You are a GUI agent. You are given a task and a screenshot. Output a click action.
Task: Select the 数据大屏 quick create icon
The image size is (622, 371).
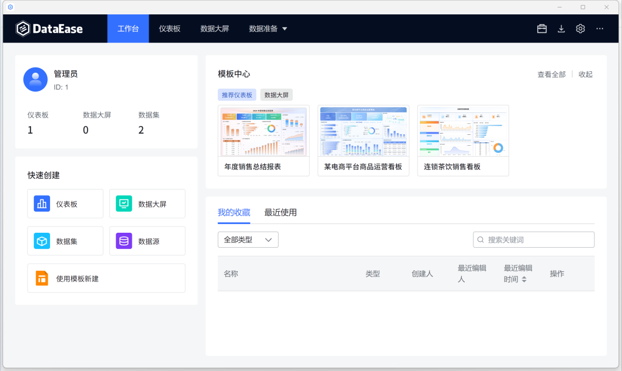click(123, 203)
